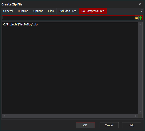Click the horizontal scrollbar right arrow
Viewport: 145px width, 131px height.
[136, 116]
